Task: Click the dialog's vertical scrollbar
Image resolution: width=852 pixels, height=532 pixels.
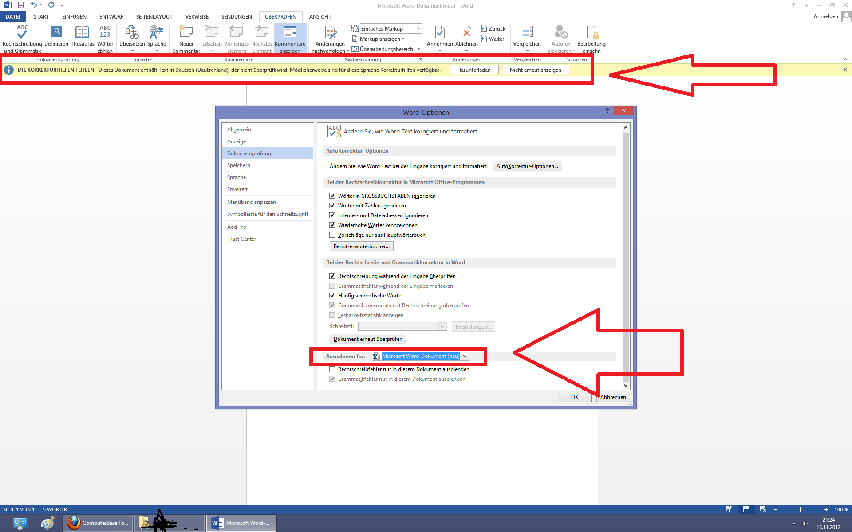Action: pyautogui.click(x=626, y=257)
